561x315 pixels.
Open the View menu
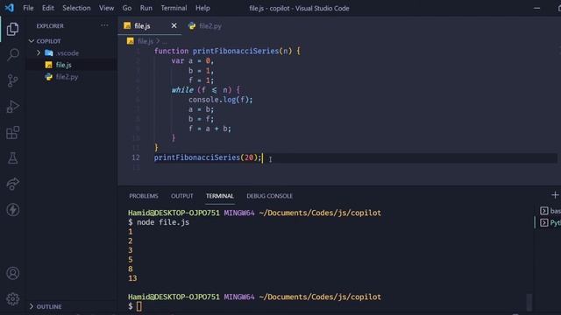click(x=107, y=8)
